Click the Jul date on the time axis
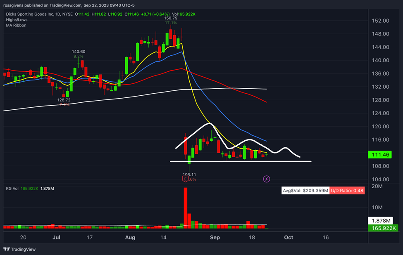The image size is (403, 255). (56, 238)
